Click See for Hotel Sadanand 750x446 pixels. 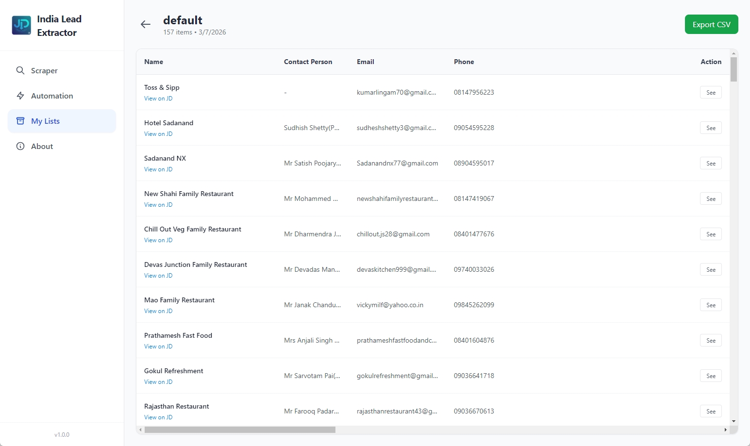pyautogui.click(x=710, y=128)
